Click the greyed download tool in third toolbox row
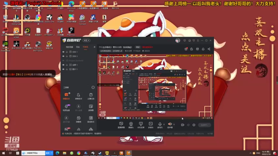Viewport: 278px width, 156px height. coord(66,119)
